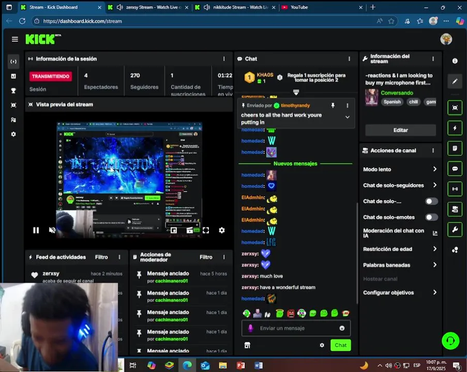The height and width of the screenshot is (372, 467).
Task: Open the hamburger menu next to Kick logo
Action: 15,39
